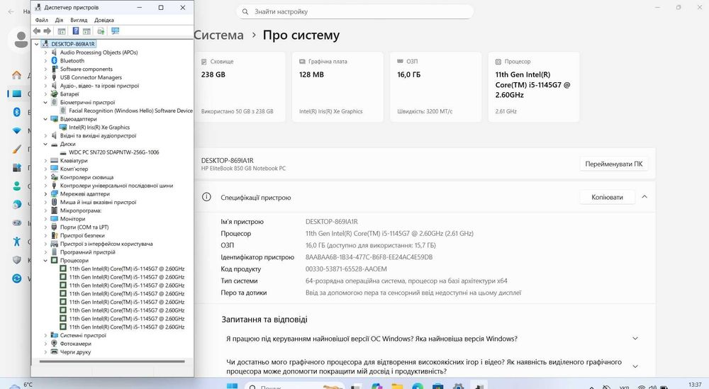
Task: Toggle the console tree pane toolbar icon
Action: (62, 30)
